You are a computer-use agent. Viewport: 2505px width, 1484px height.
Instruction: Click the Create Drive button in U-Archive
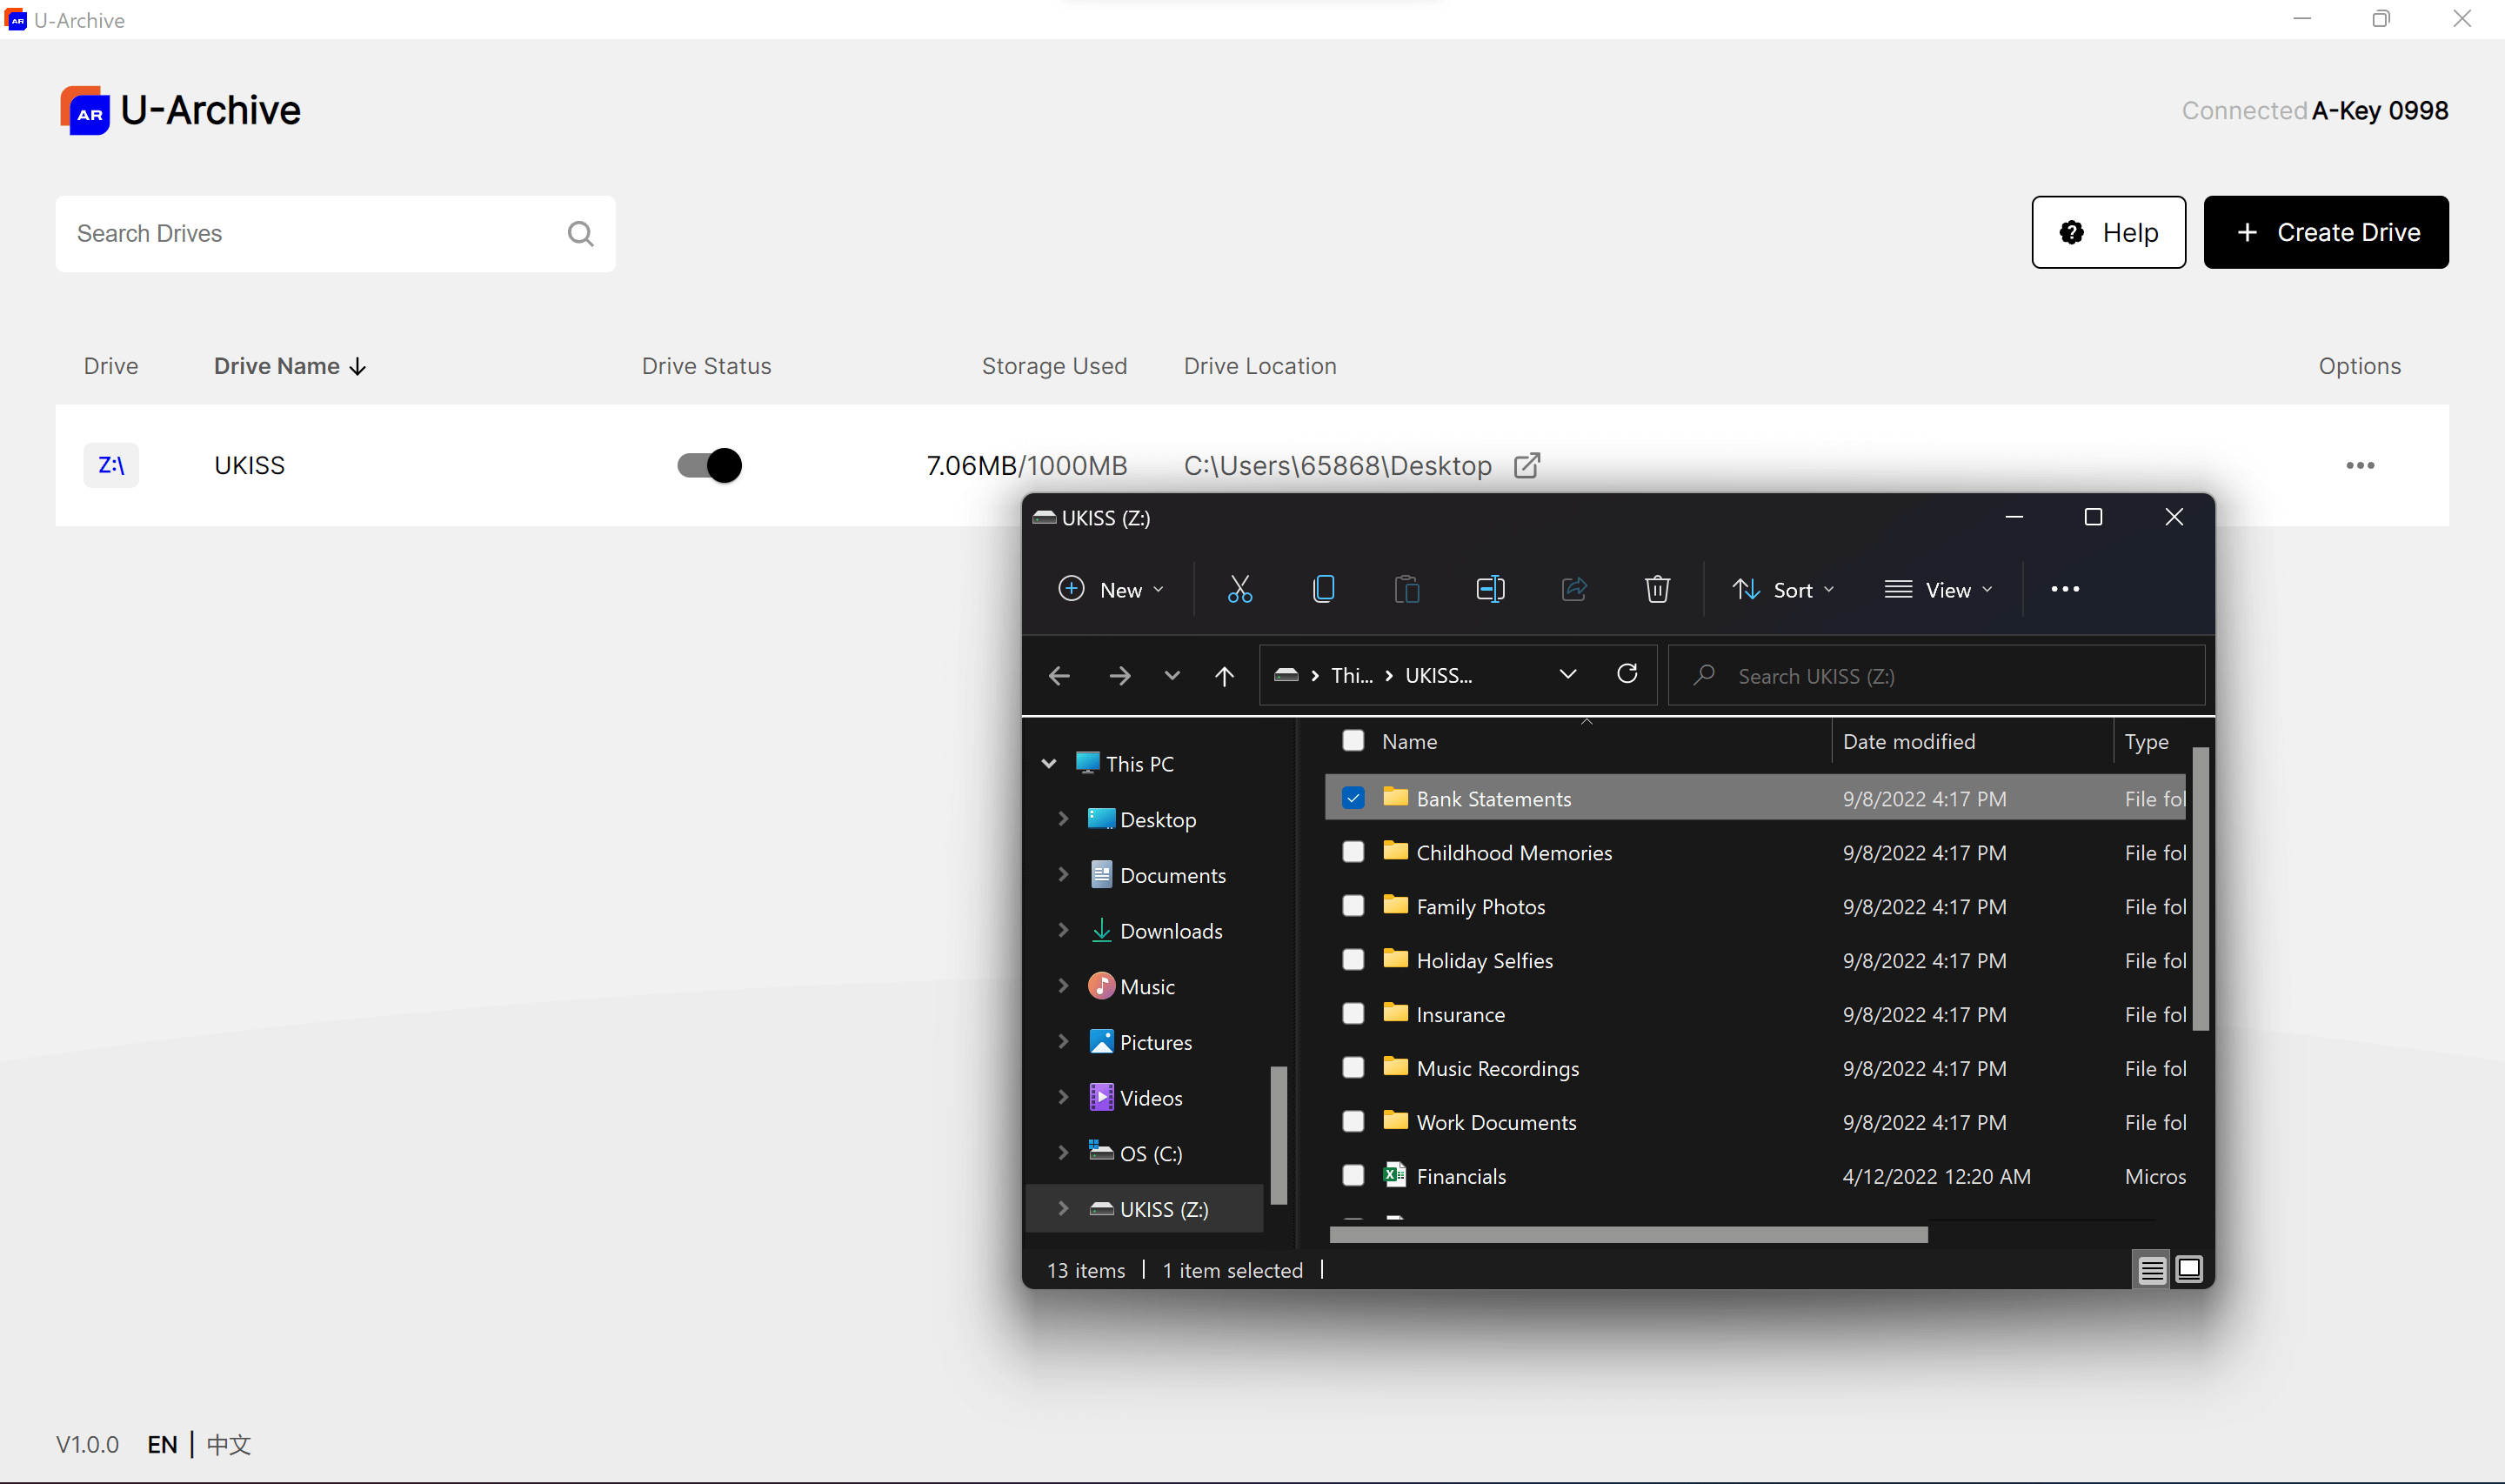(x=2325, y=231)
